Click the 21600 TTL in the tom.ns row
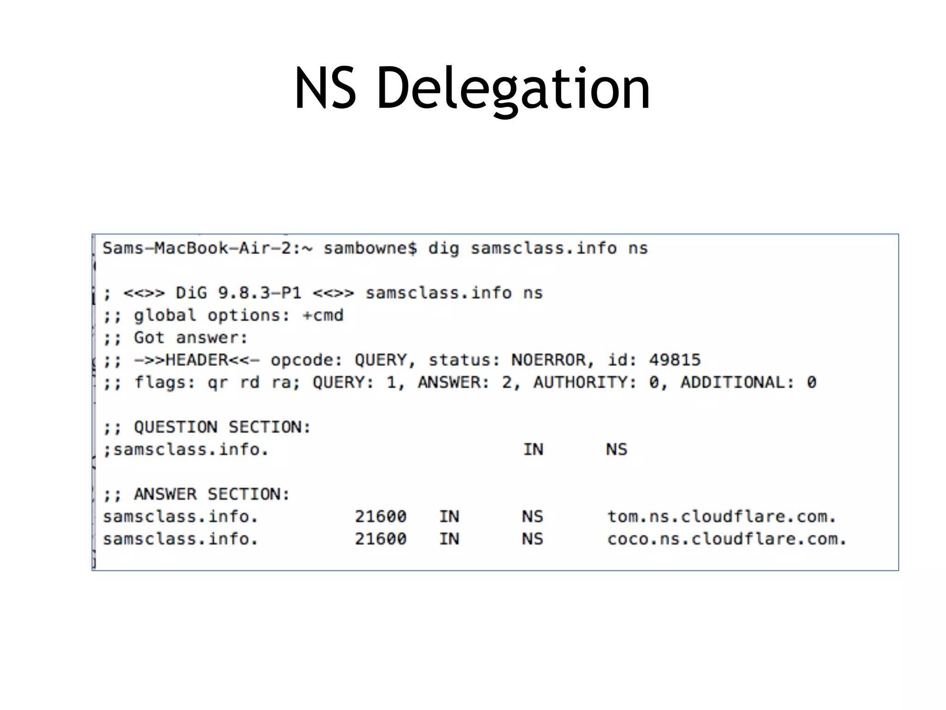The height and width of the screenshot is (710, 946). coord(381,516)
